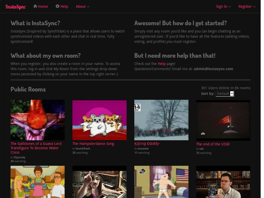This screenshot has width=264, height=198.
Task: Open the man with glasses bookshelf thumbnail
Action: click(x=223, y=182)
